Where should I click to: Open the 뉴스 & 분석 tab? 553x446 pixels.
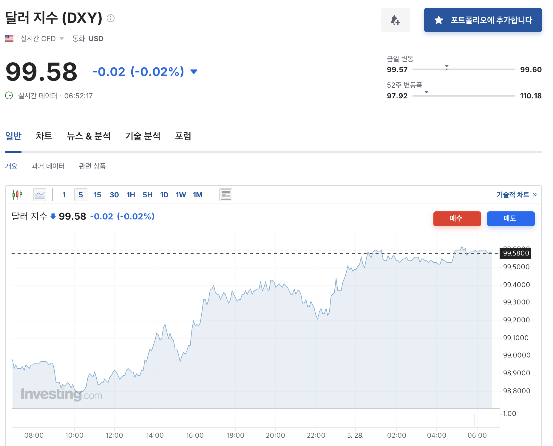tap(89, 136)
